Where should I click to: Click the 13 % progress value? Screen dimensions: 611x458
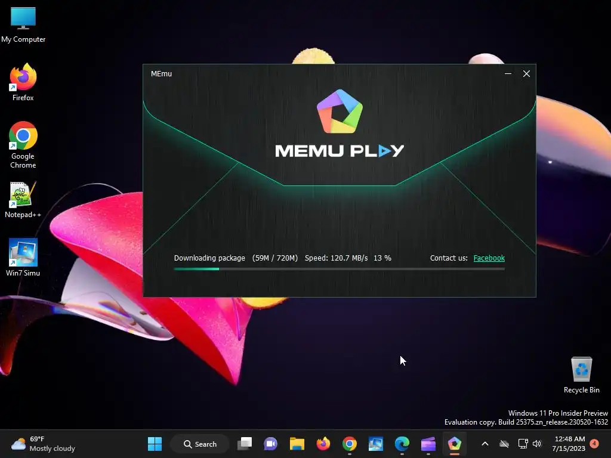coord(382,258)
